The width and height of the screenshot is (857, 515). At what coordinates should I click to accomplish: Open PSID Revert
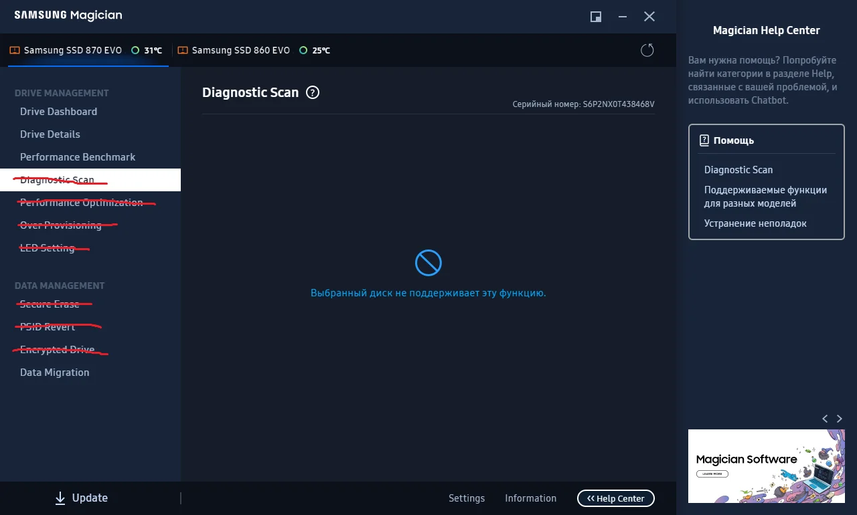click(48, 327)
